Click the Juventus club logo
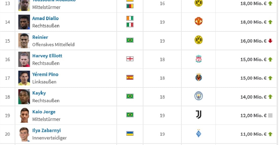The image size is (279, 145). [x=199, y=115]
